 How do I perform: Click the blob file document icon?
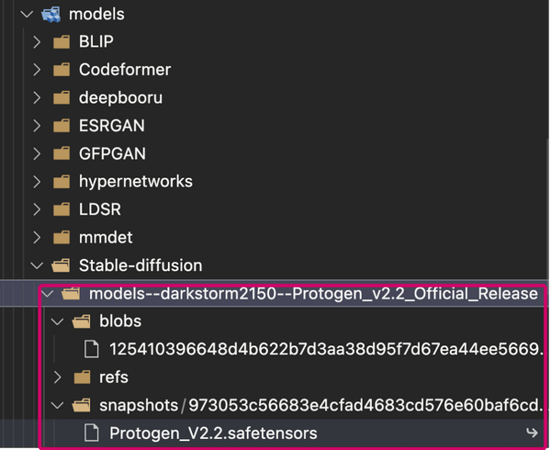91,349
